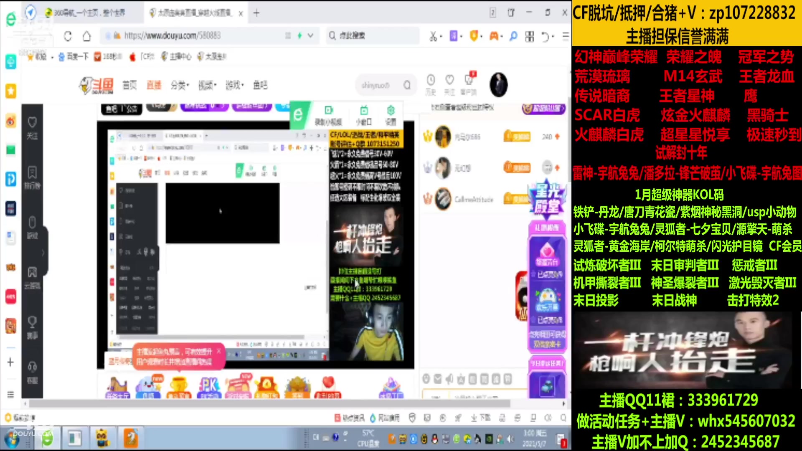Open the first ranked viewer avatar in the list
This screenshot has height=451, width=802.
(443, 137)
